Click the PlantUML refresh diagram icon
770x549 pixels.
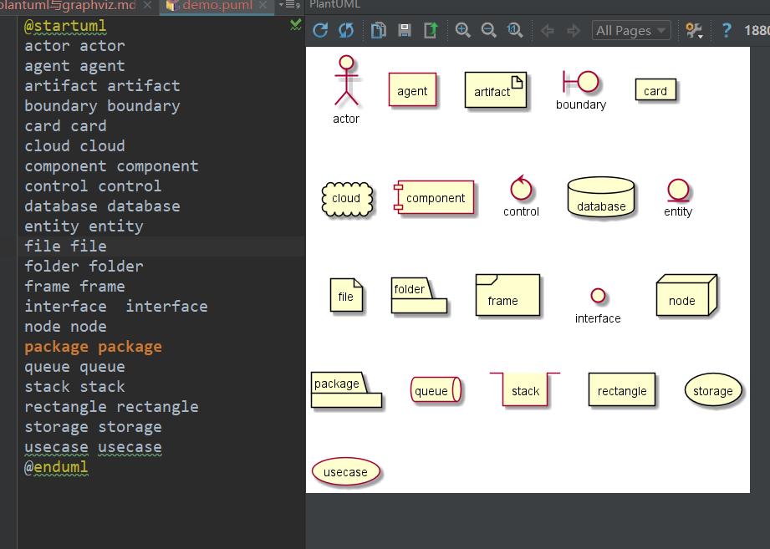tap(319, 31)
